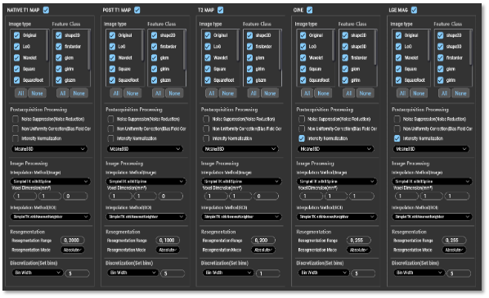This screenshot has width=489, height=298.
Task: Toggle the LGE MAG header checkbox
Action: (414, 10)
